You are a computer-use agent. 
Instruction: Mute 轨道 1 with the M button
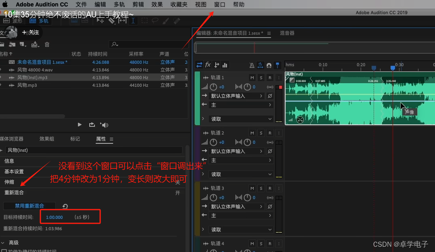coord(252,78)
